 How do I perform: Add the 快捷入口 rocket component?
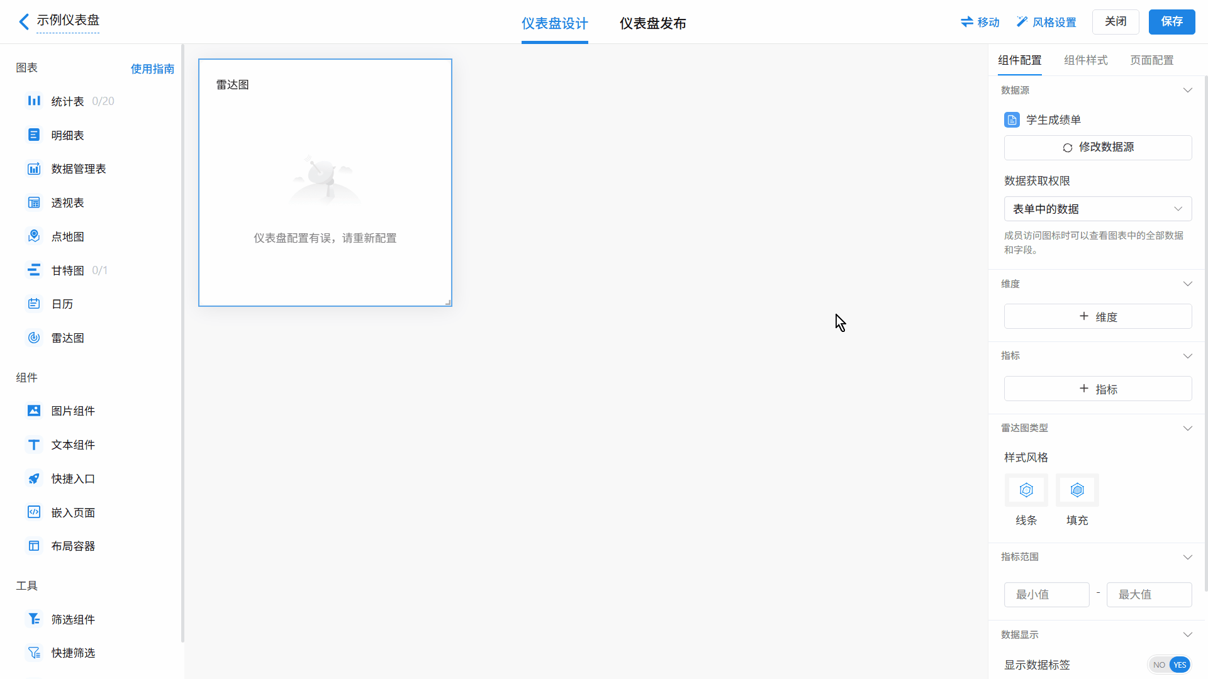click(34, 478)
